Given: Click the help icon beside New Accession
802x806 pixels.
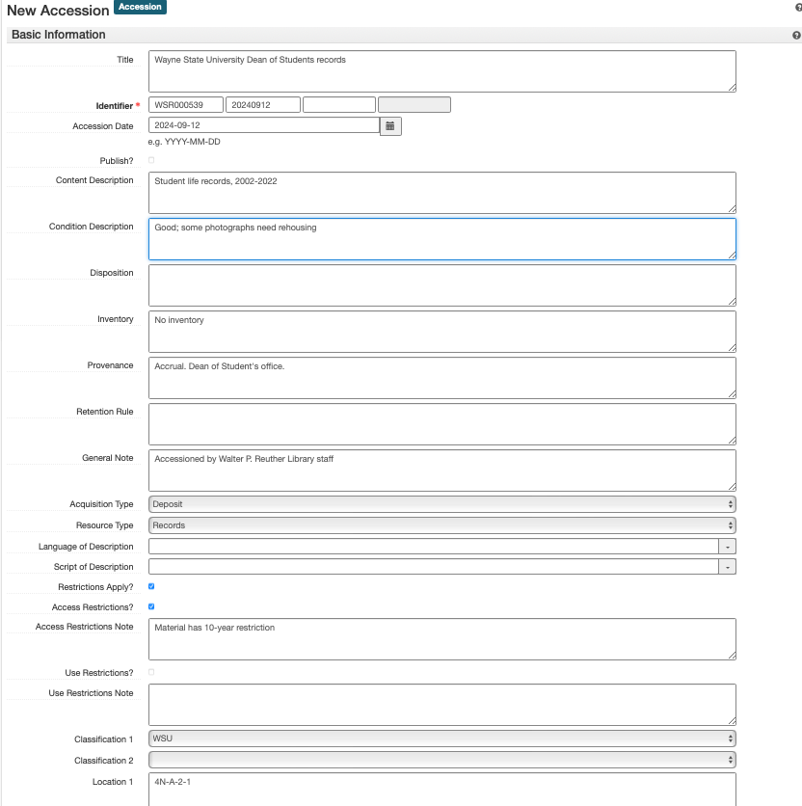Looking at the screenshot, I should point(797,7).
